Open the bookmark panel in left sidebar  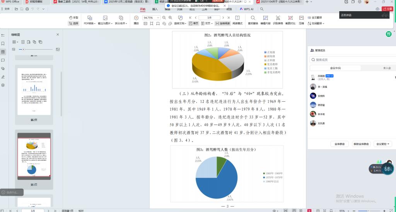(x=3, y=43)
